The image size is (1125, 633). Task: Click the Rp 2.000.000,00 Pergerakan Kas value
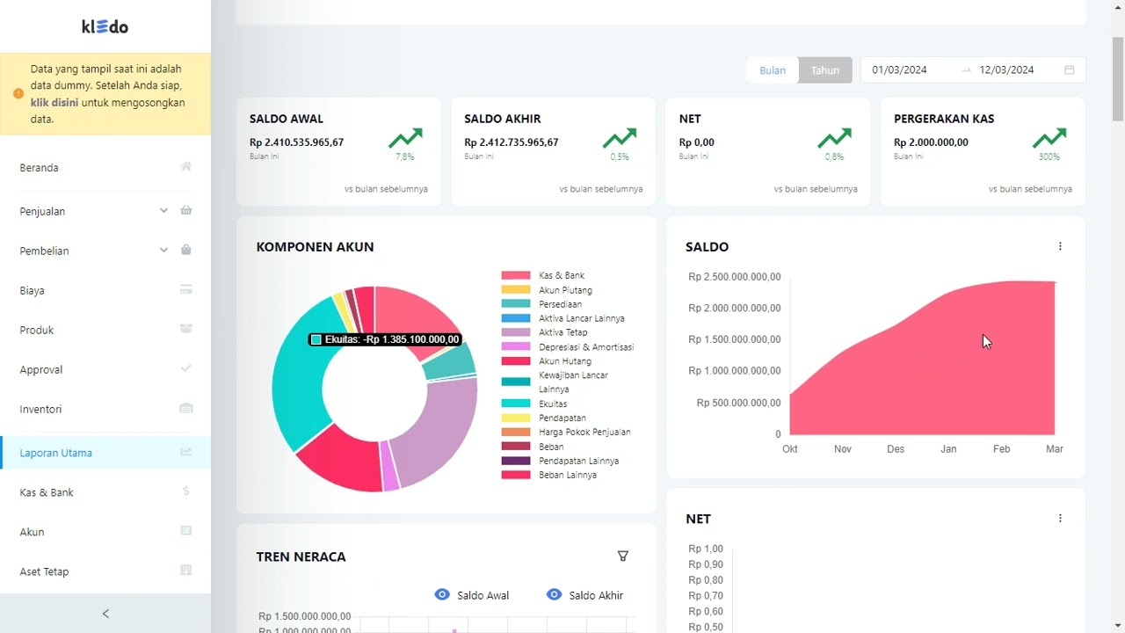931,142
